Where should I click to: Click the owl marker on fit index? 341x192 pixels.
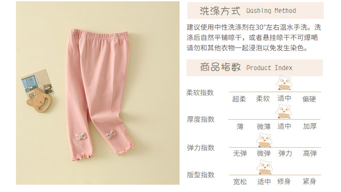(264, 167)
